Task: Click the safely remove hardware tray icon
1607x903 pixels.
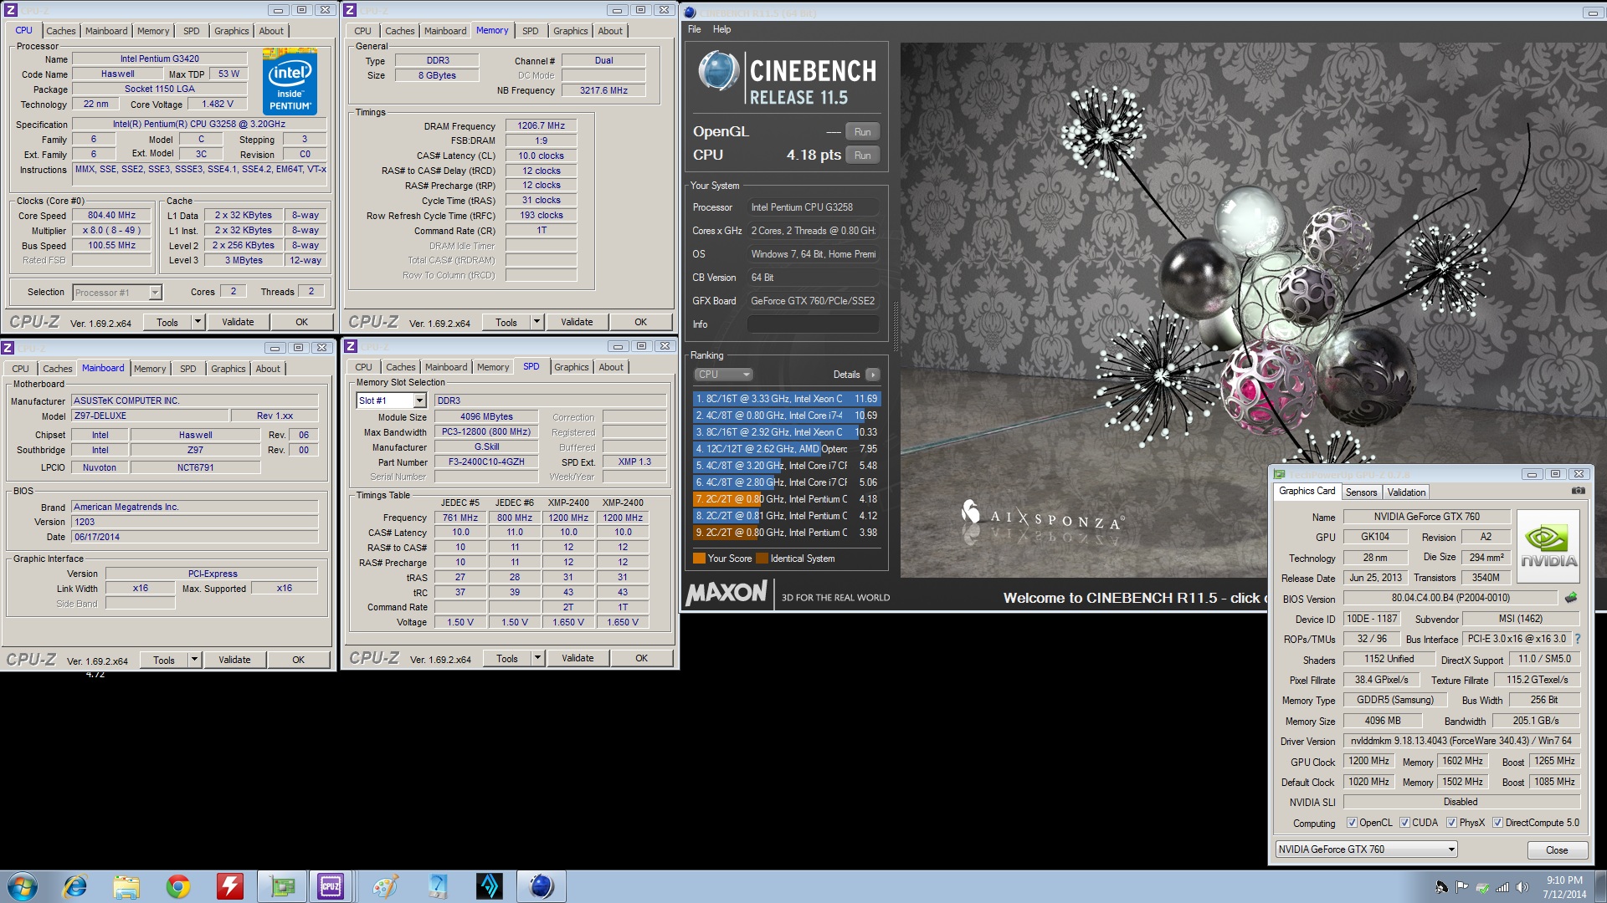Action: click(1482, 887)
